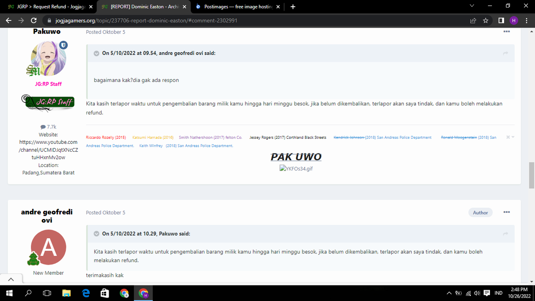Share this page via share icon
The height and width of the screenshot is (301, 535).
(x=473, y=20)
